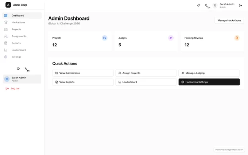
Task: Click the Pending Reviews document icon
Action: [237, 38]
